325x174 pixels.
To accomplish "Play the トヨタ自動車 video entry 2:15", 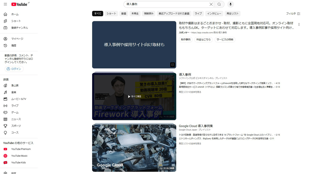I will [229, 135].
